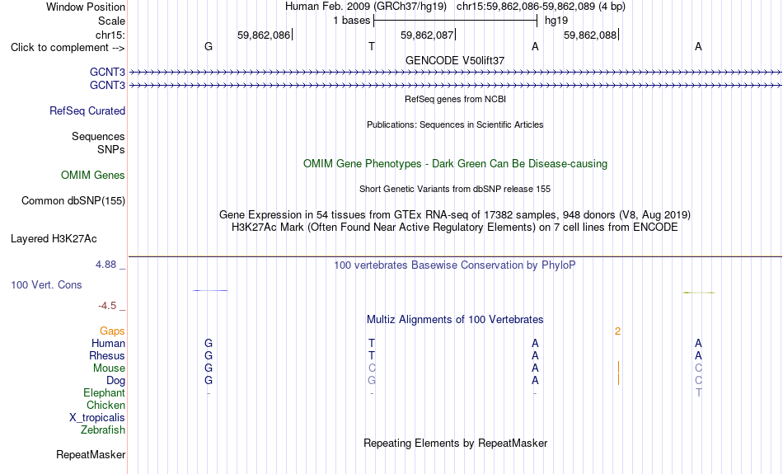Click the GTEx Gene Expression track title
Screen dimensions: 783x474
pos(455,215)
